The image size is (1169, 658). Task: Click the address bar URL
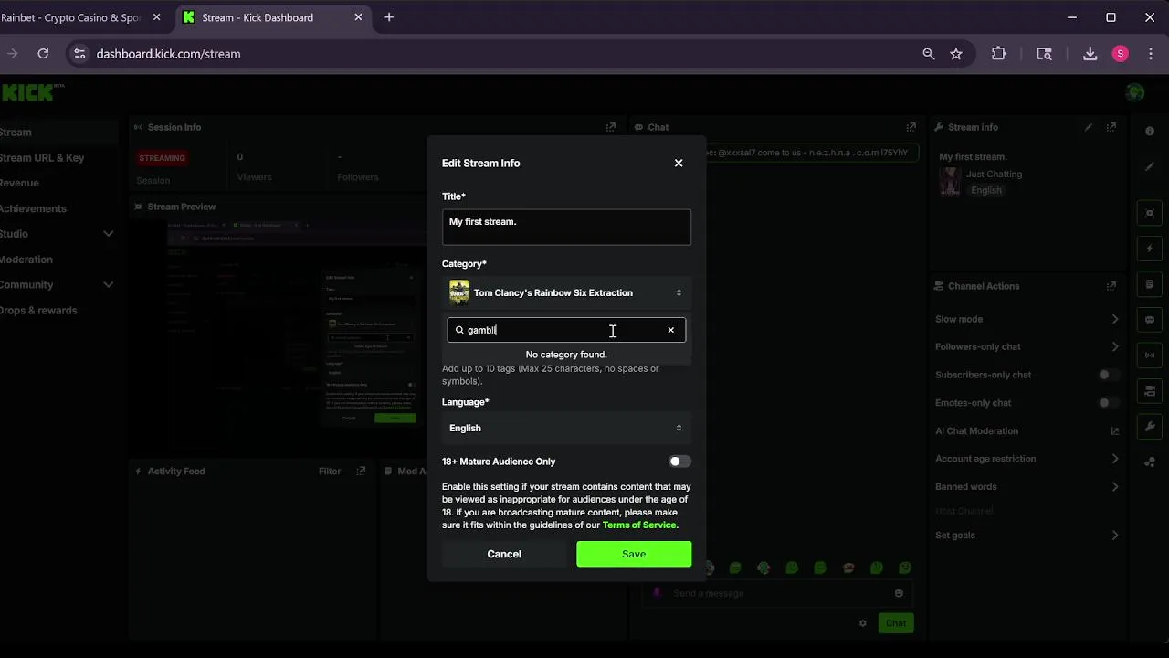[x=169, y=54]
